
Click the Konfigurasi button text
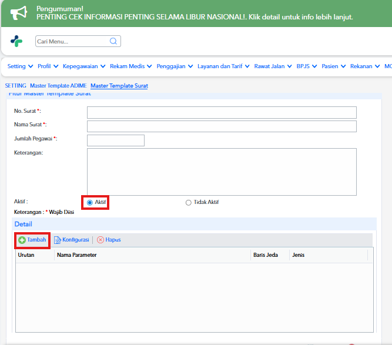coord(75,240)
